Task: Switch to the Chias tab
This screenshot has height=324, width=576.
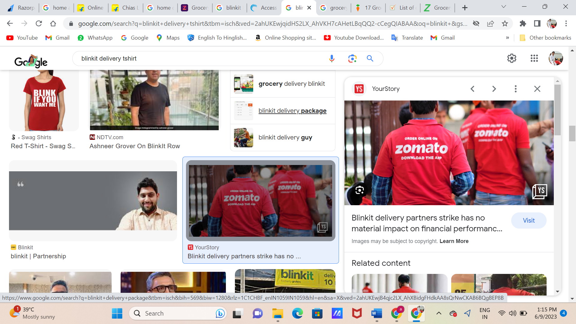Action: pos(125,8)
